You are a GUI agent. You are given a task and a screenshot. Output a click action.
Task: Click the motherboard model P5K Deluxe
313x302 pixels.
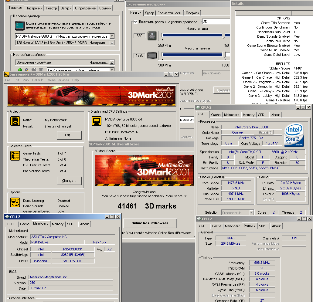pos(57,242)
